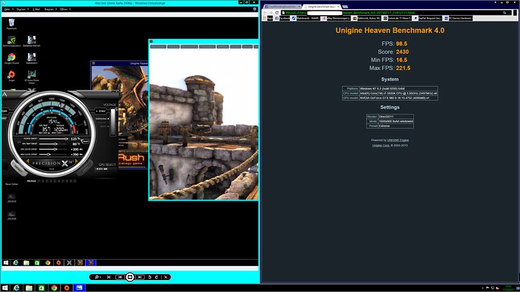
Task: Click the Chrome user profile icon
Action: pyautogui.click(x=496, y=2)
